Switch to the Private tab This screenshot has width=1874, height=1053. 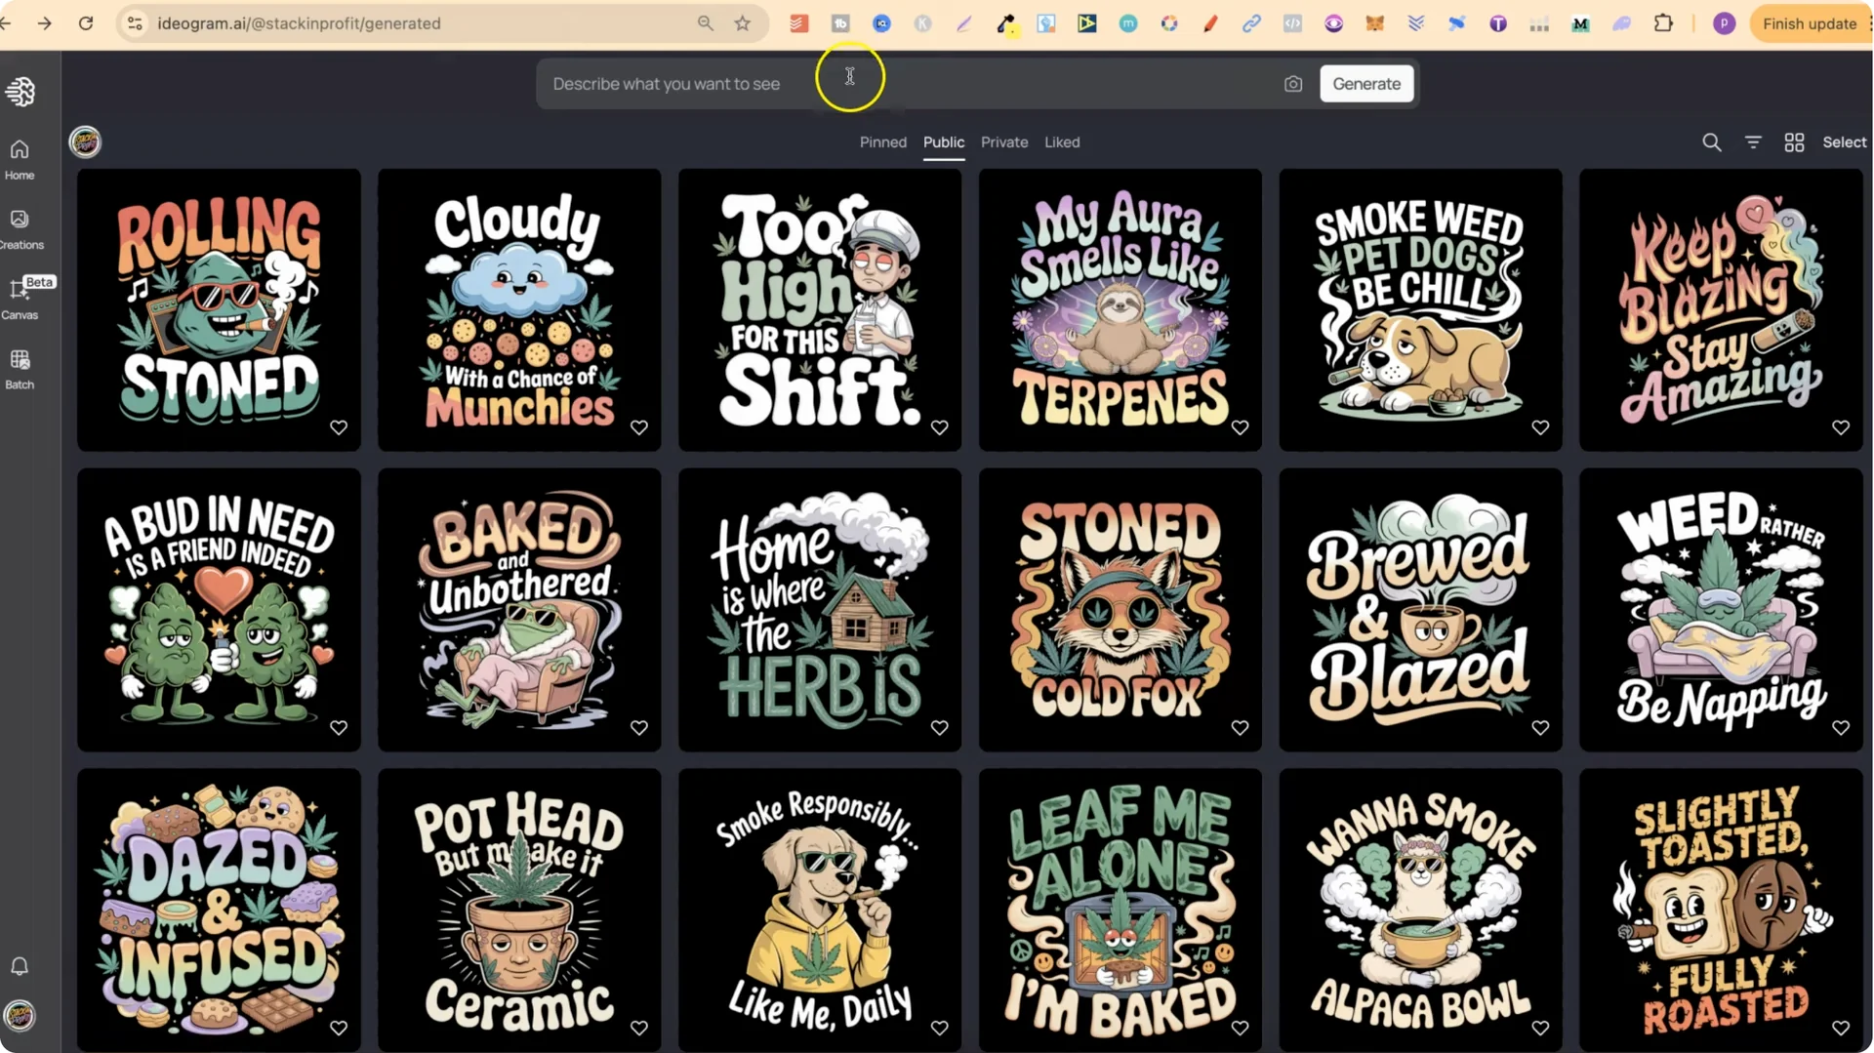(1003, 142)
